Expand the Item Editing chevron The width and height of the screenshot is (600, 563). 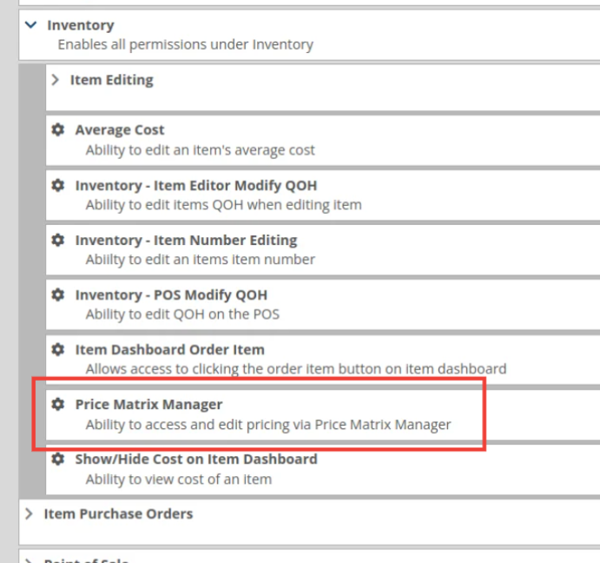click(x=56, y=80)
